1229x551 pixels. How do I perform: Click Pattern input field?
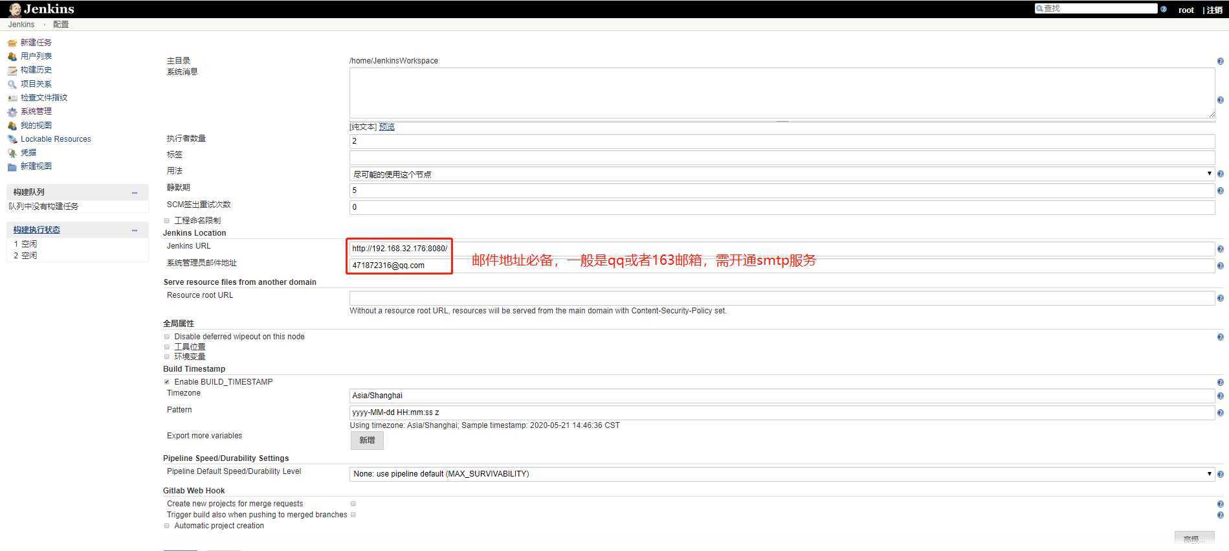pyautogui.click(x=782, y=412)
